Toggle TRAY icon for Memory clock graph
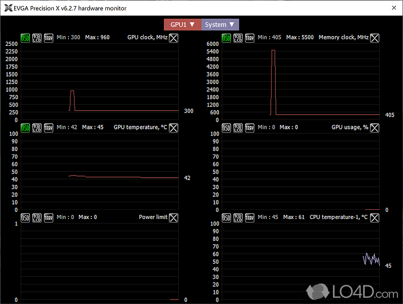The height and width of the screenshot is (304, 403). click(249, 38)
